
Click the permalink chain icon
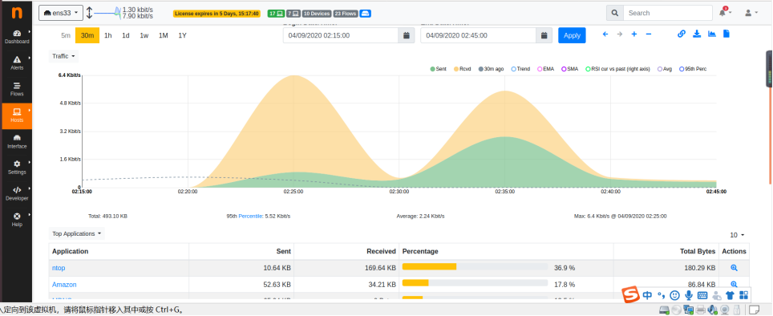click(682, 34)
